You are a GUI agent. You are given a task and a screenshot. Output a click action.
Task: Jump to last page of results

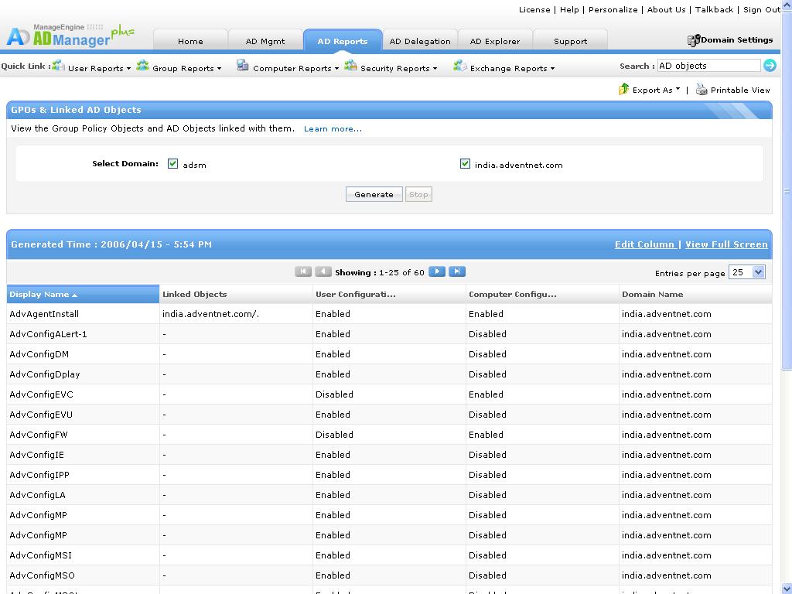457,271
